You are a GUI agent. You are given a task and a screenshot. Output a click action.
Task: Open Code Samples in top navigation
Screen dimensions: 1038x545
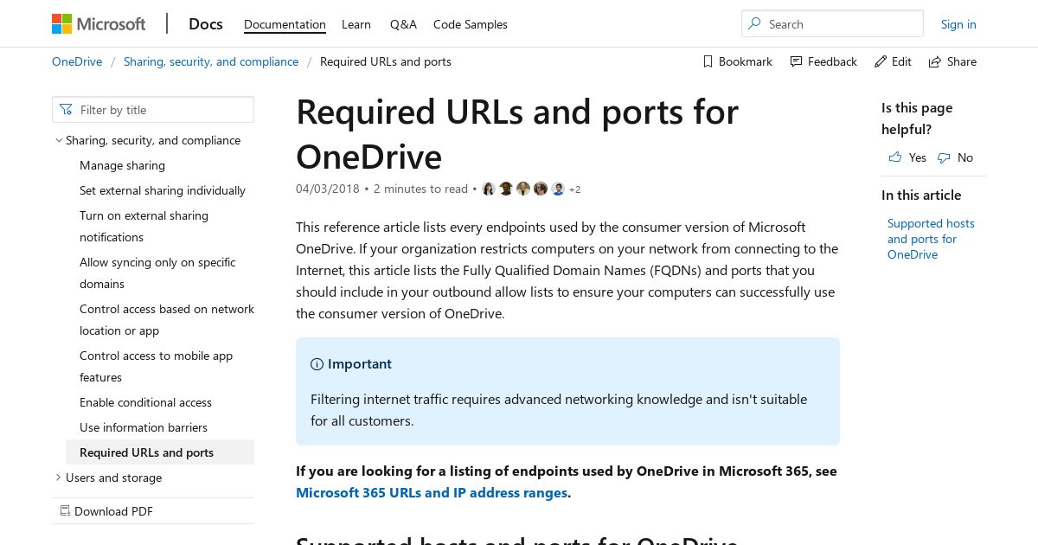click(471, 24)
